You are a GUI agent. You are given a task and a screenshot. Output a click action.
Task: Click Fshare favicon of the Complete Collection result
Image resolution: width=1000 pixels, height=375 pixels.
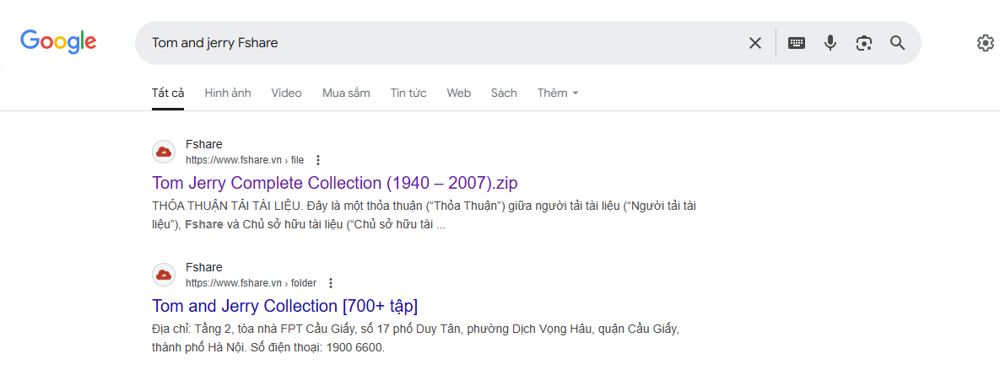(x=164, y=152)
